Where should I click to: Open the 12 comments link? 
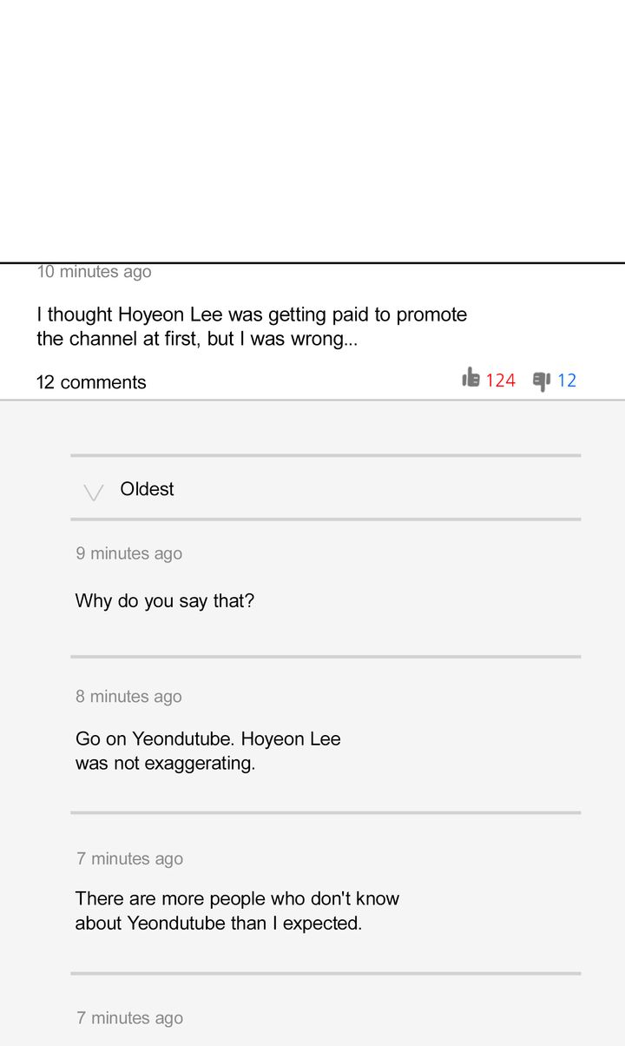point(91,382)
